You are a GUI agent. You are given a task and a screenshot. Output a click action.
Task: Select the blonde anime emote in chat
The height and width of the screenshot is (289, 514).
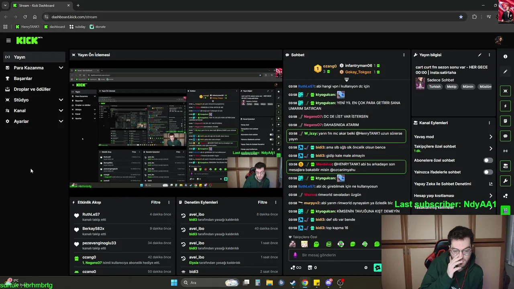click(x=304, y=244)
